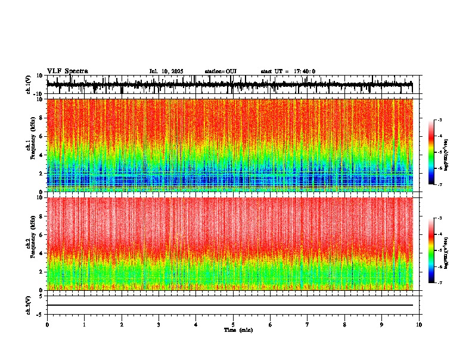Click time tick label "9" on x-axis

click(x=381, y=325)
